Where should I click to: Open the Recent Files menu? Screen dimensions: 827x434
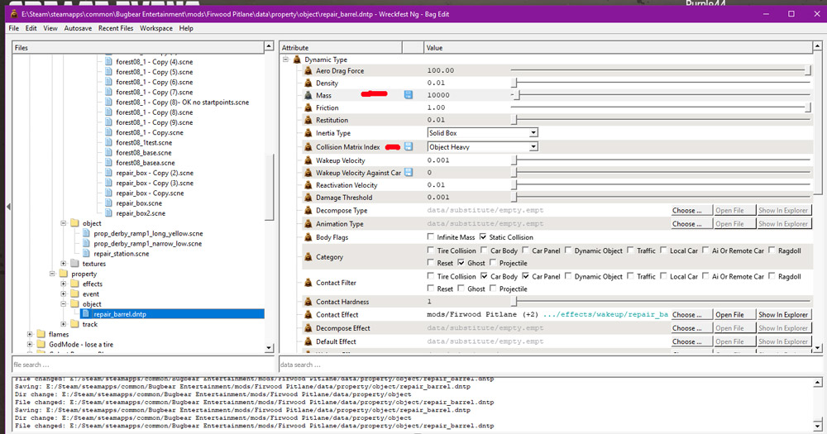(x=116, y=28)
